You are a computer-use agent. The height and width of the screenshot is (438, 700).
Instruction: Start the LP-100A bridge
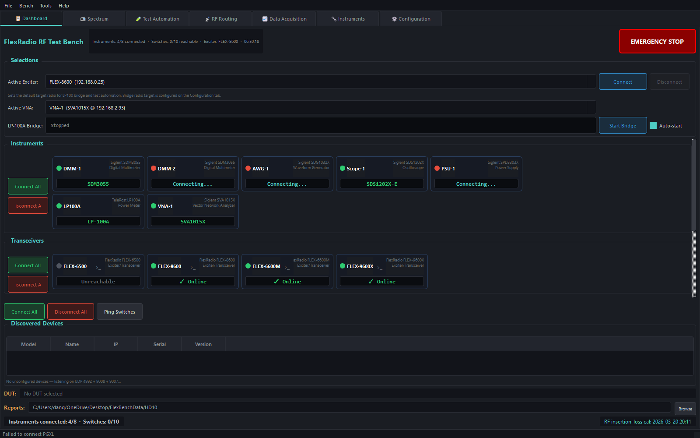pos(623,126)
